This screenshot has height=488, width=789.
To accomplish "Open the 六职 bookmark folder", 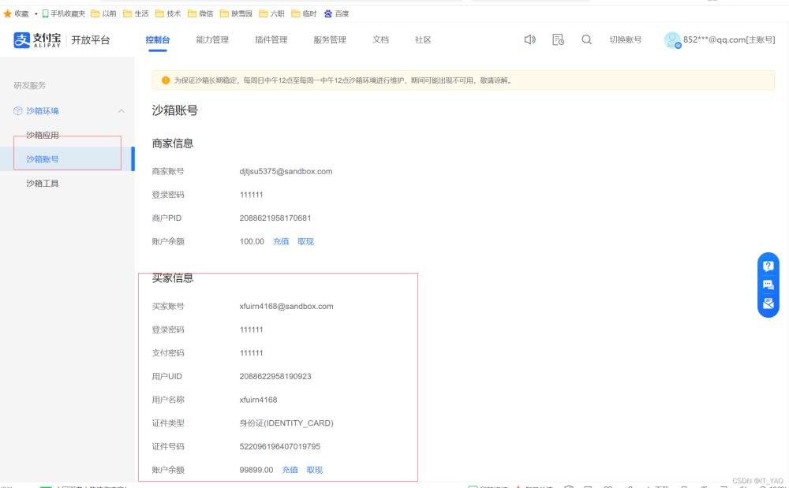I will pos(271,13).
